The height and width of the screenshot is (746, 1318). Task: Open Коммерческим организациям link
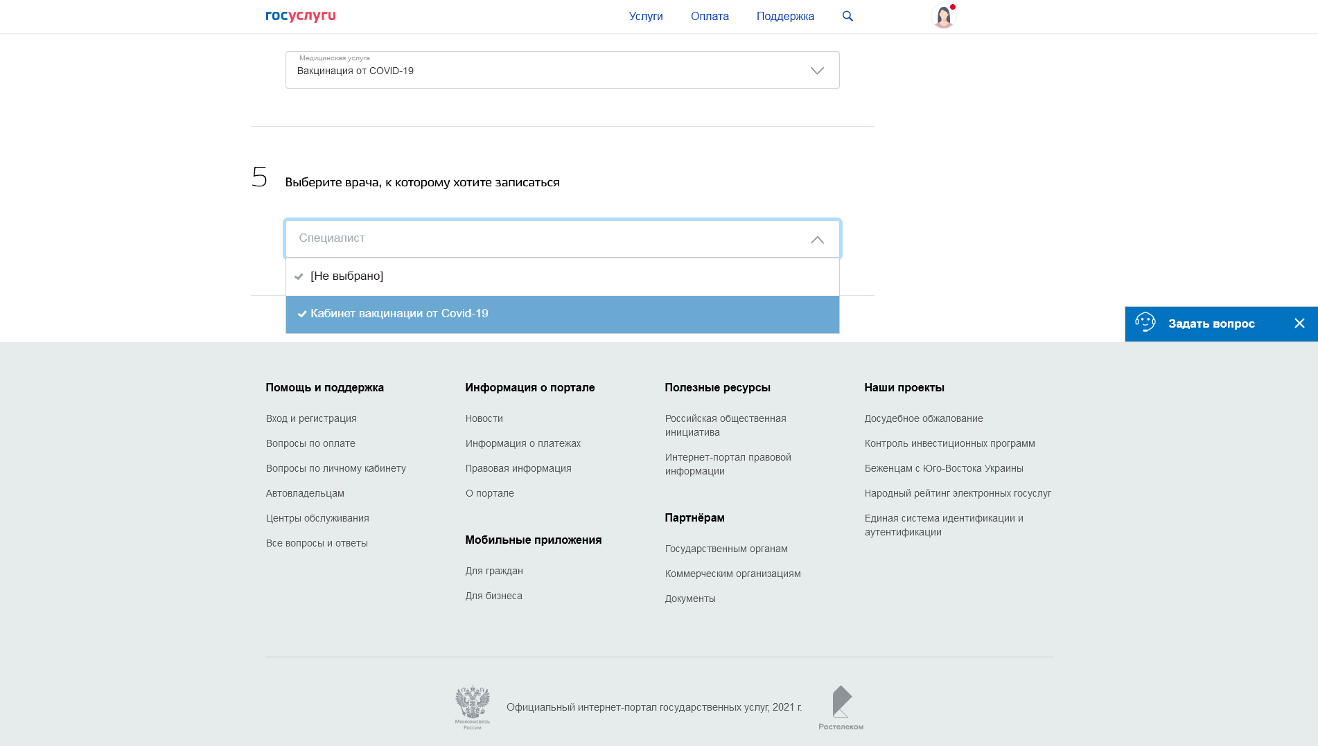[x=733, y=574]
